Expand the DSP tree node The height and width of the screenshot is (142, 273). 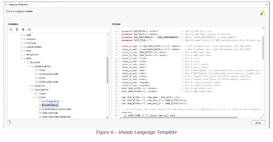click(x=22, y=35)
